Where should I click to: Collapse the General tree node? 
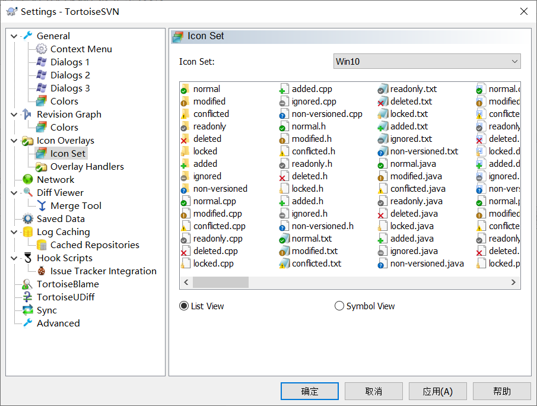click(14, 36)
